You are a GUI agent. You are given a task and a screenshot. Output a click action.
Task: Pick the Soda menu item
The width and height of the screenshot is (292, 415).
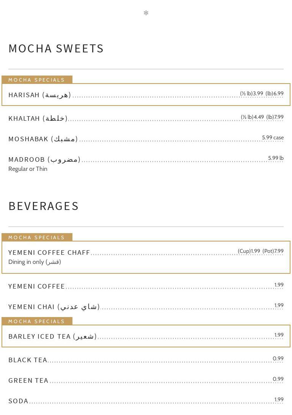[x=19, y=401]
